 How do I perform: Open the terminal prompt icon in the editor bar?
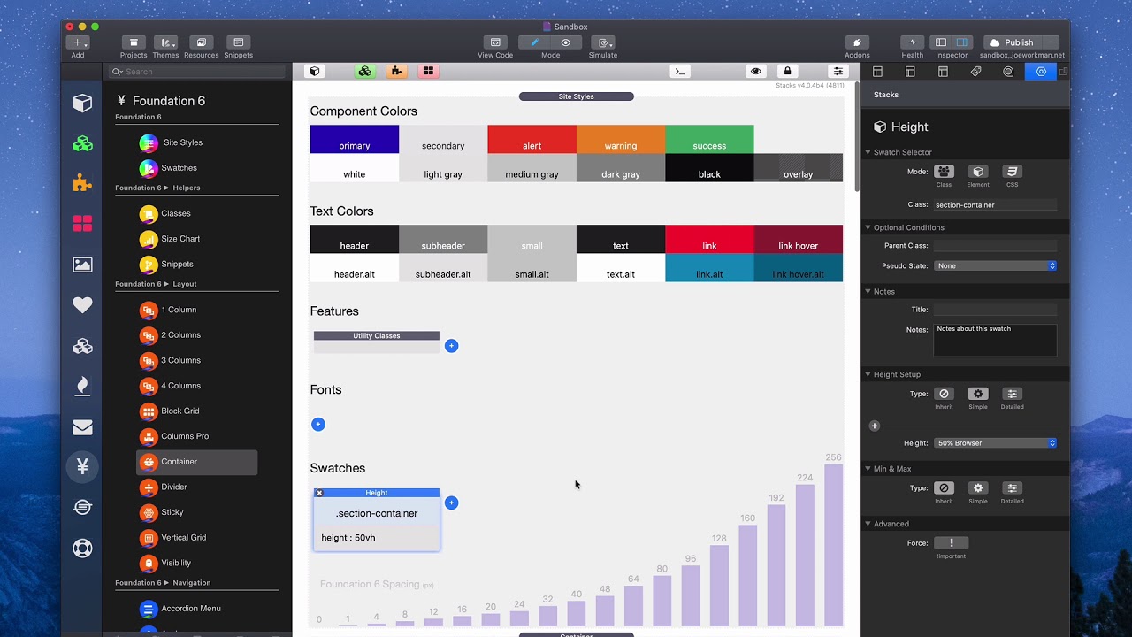pos(679,71)
